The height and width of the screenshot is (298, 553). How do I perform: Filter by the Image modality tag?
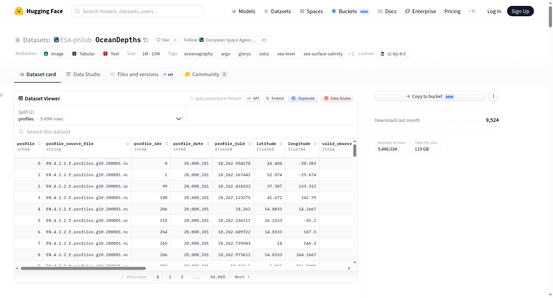[54, 54]
